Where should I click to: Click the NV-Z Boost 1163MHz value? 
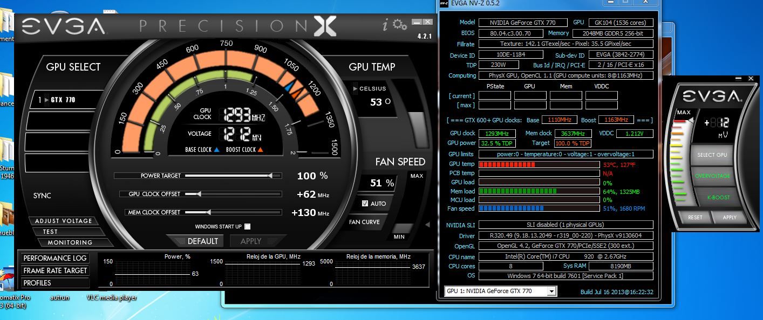[x=616, y=120]
